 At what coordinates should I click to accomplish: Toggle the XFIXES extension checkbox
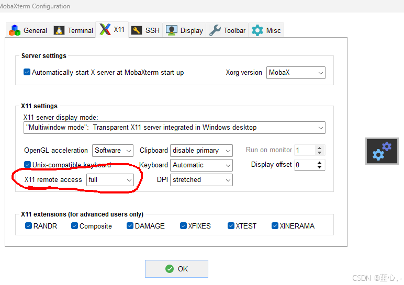(x=183, y=226)
